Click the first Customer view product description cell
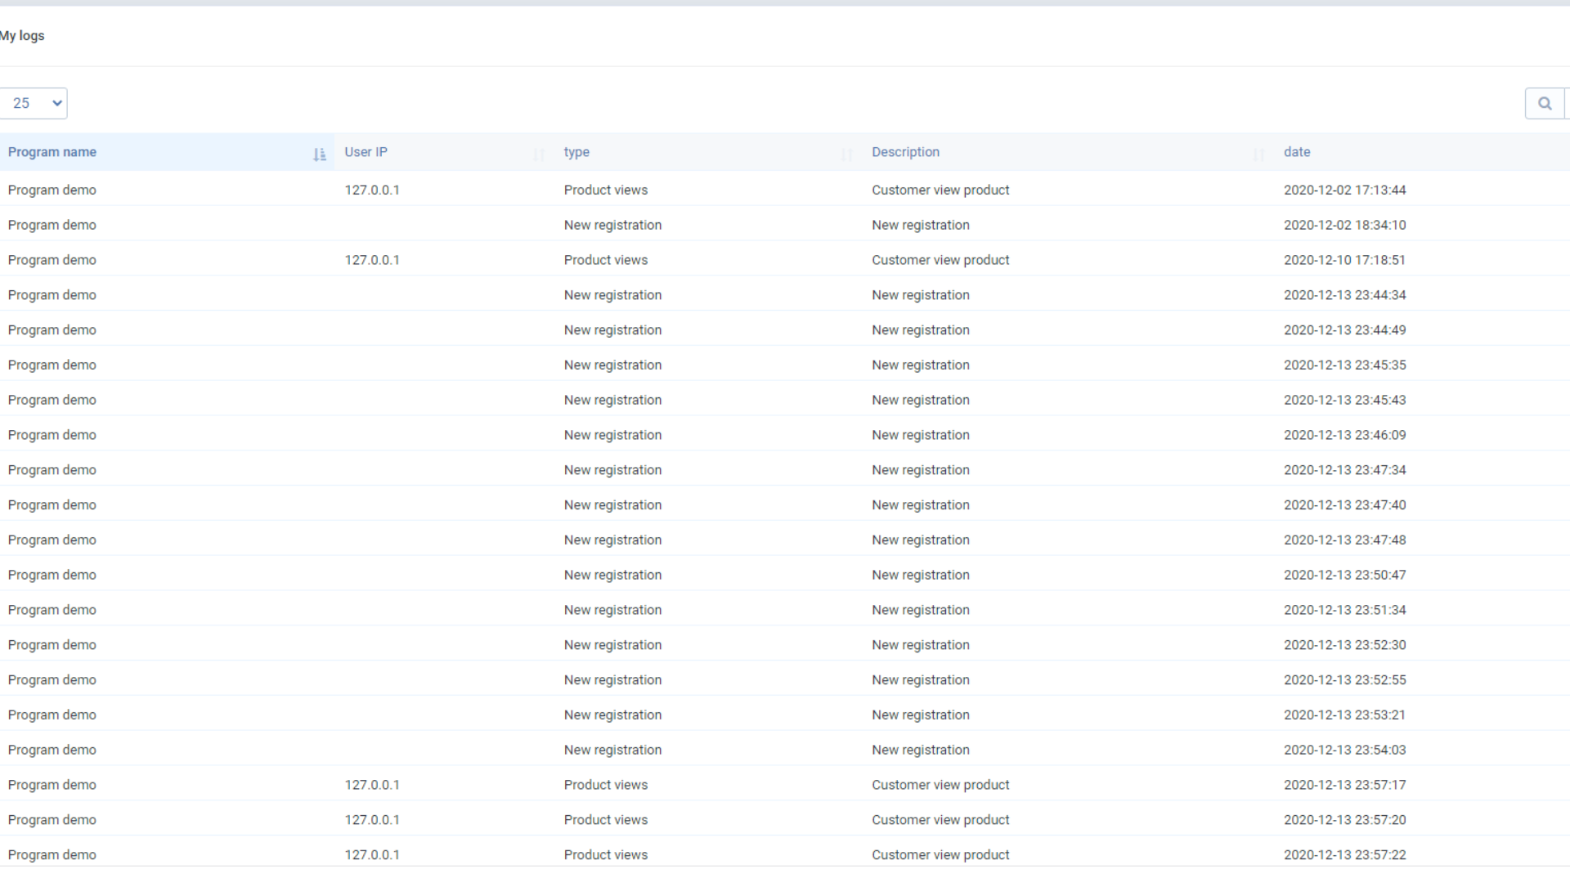This screenshot has width=1570, height=883. [x=940, y=190]
